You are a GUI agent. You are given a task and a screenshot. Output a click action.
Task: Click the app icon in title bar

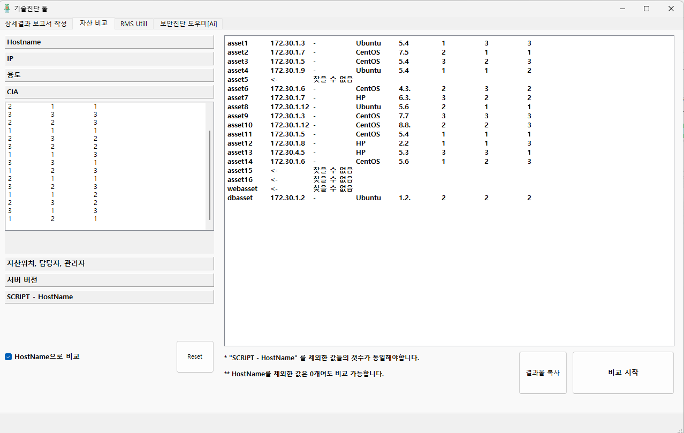(x=7, y=9)
